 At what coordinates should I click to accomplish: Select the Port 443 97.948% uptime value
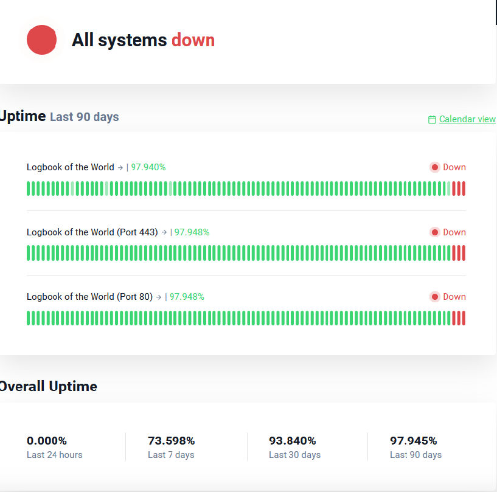point(192,232)
